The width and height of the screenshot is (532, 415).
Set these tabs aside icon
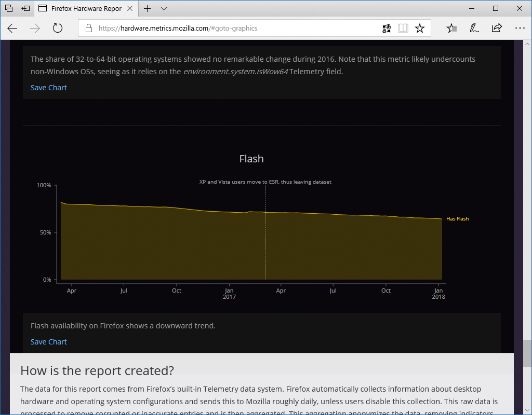[x=25, y=8]
